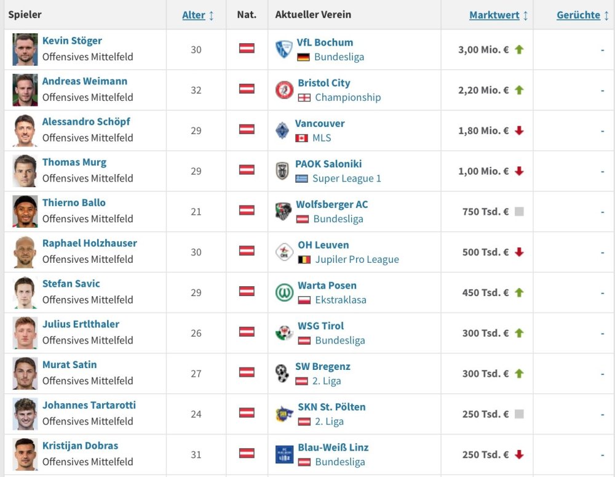This screenshot has width=615, height=477.
Task: Click Austrian flag in Kevin Stöger's row
Action: point(247,48)
